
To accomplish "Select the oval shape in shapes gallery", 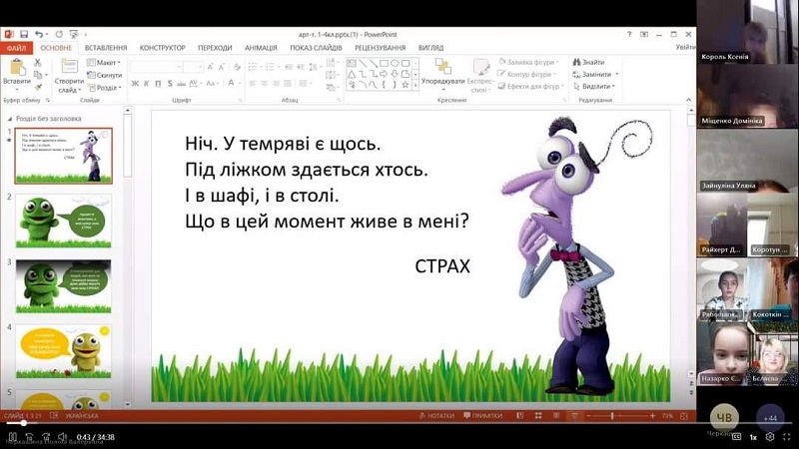I will coord(395,63).
